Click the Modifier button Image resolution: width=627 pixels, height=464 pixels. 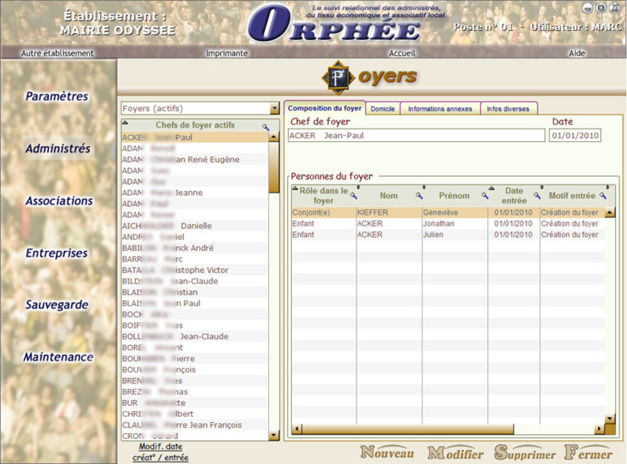click(x=456, y=453)
